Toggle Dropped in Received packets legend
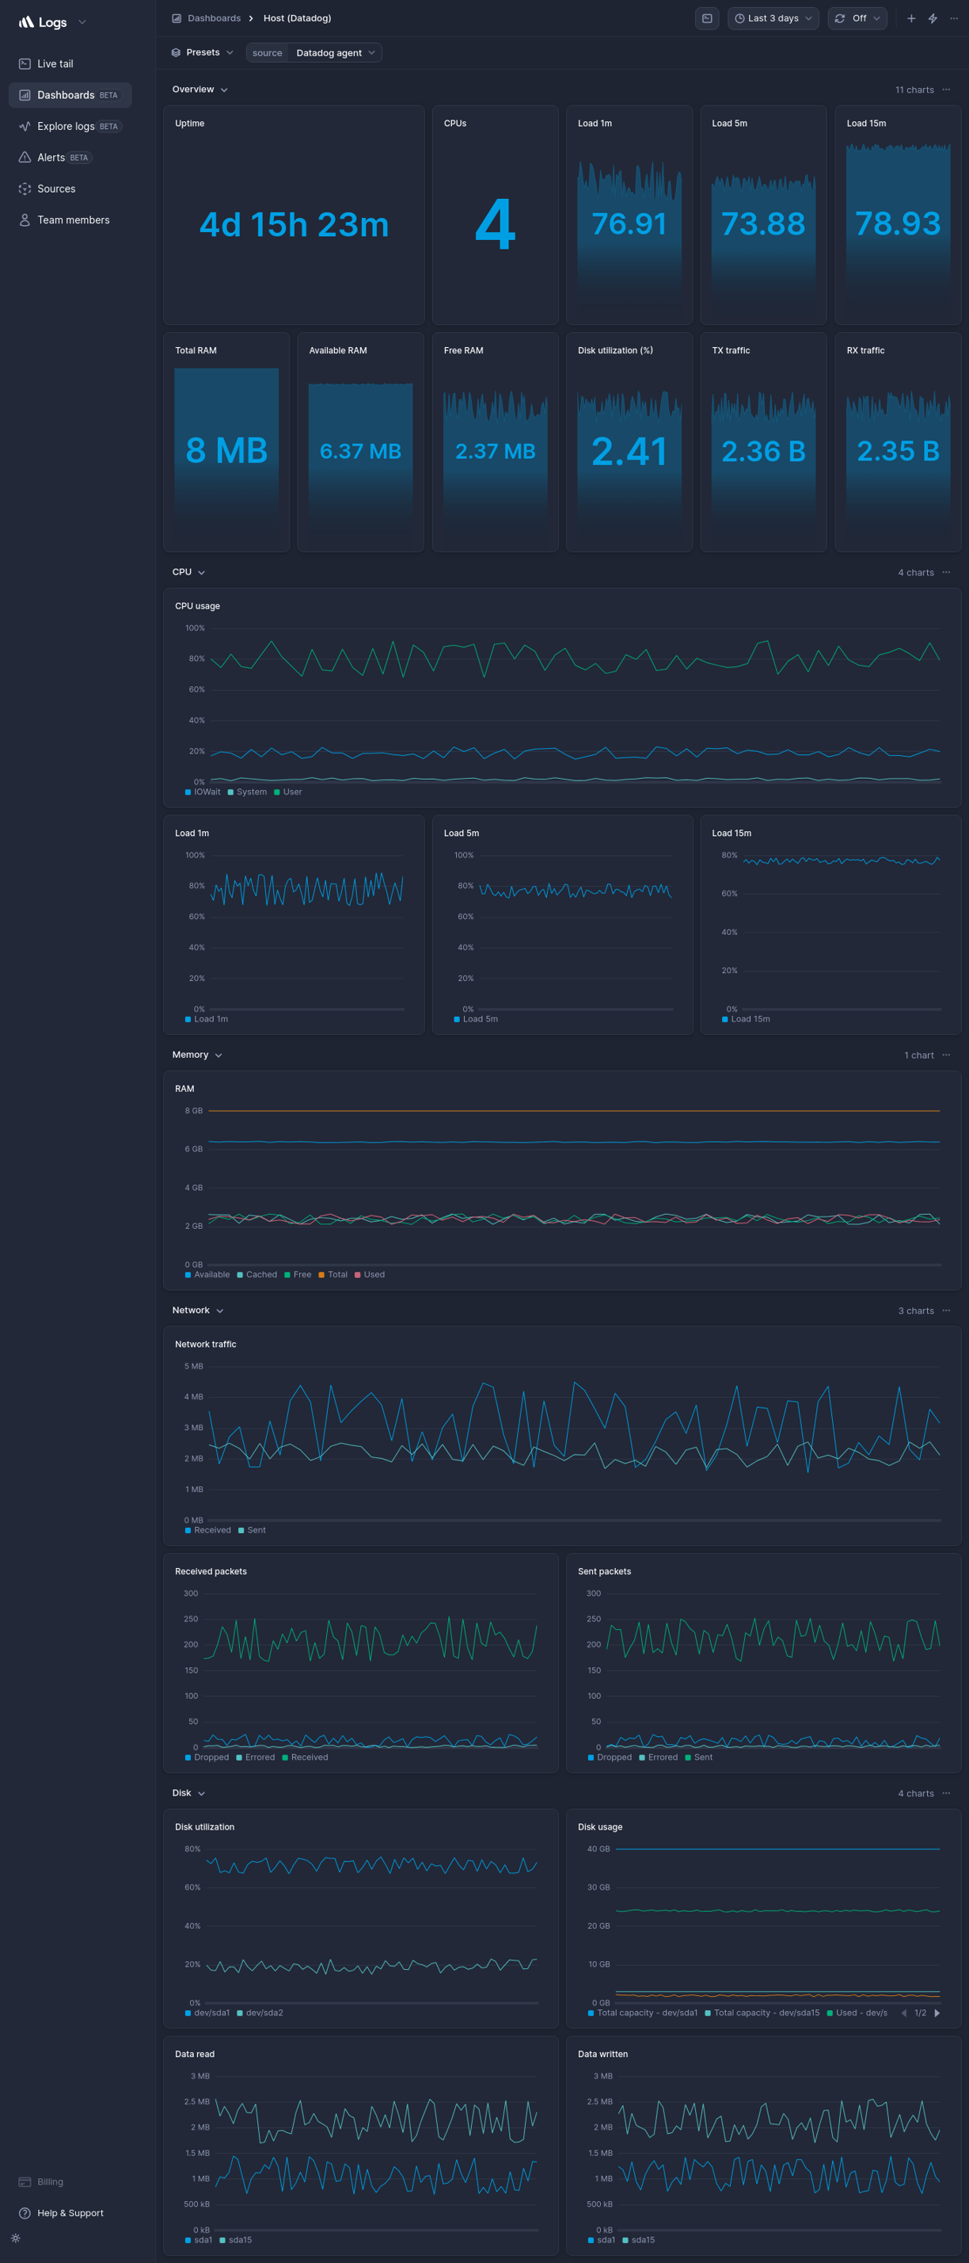This screenshot has width=969, height=2263. pyautogui.click(x=207, y=1756)
